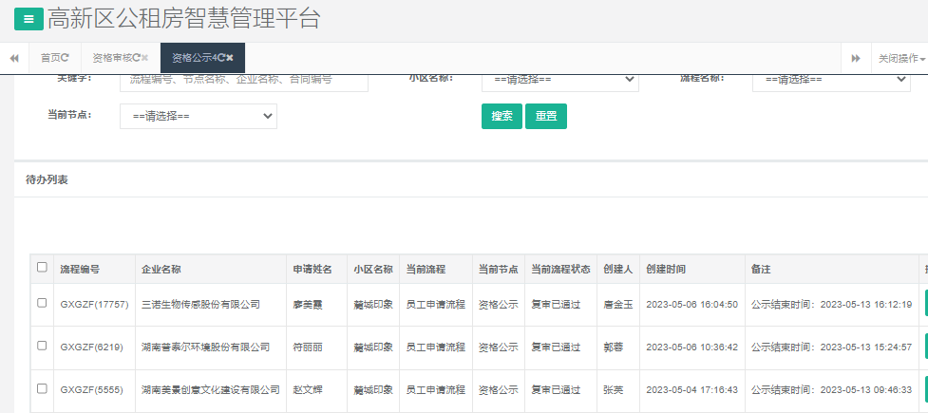928x413 pixels.
Task: Toggle the green hamburger sidebar menu
Action: (x=28, y=18)
